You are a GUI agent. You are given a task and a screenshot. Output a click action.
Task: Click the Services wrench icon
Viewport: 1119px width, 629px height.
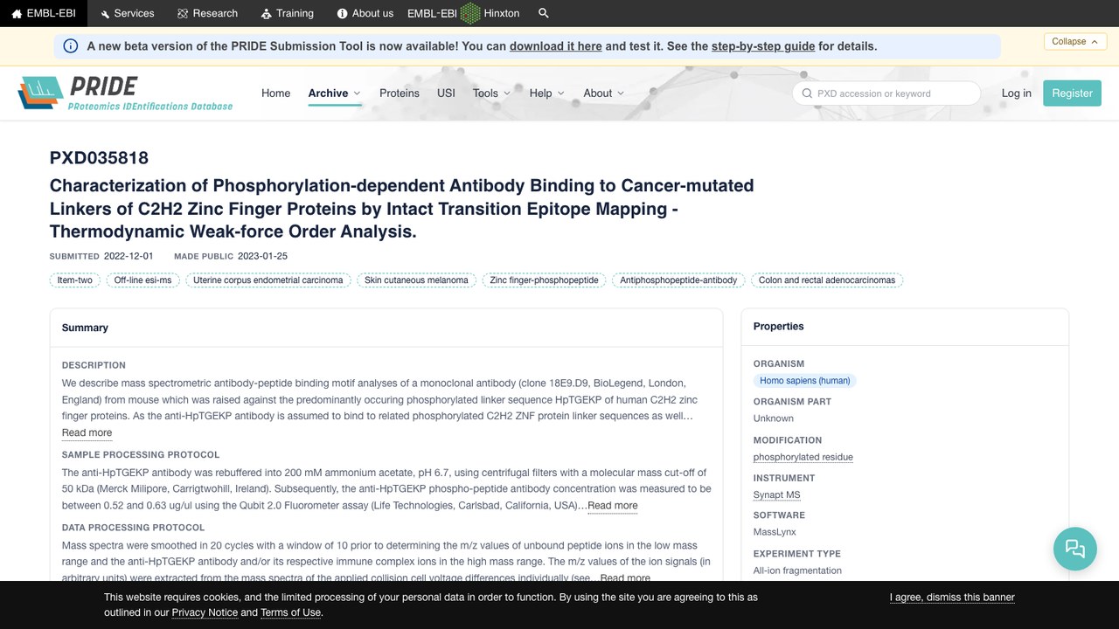105,14
